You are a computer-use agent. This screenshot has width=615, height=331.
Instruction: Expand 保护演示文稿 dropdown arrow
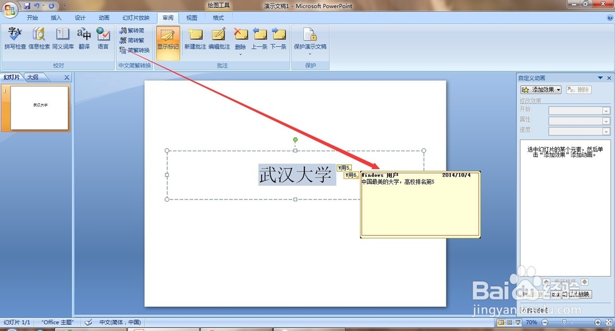pos(310,54)
